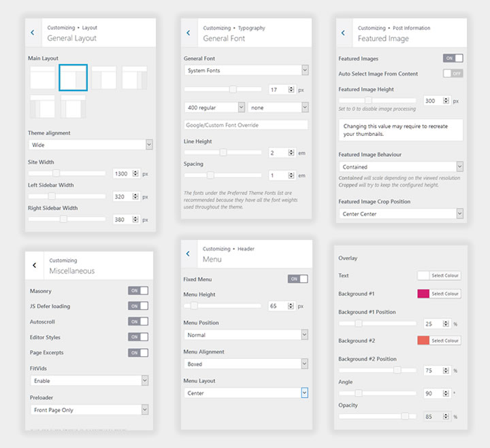Select the two left sidebars layout thumbnail
490x448 pixels.
41,107
